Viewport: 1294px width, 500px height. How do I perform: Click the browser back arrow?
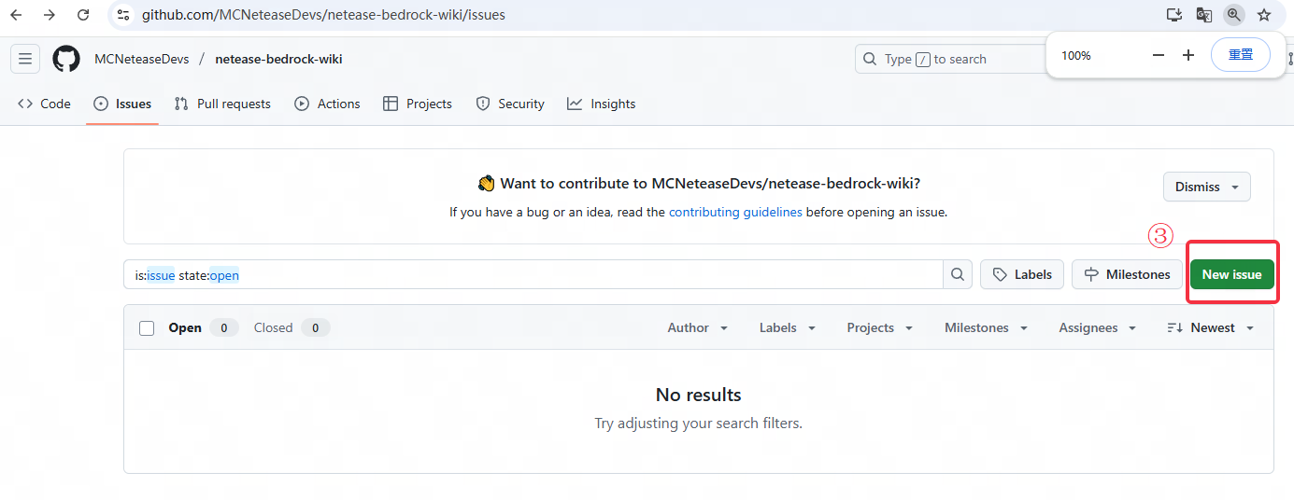16,15
